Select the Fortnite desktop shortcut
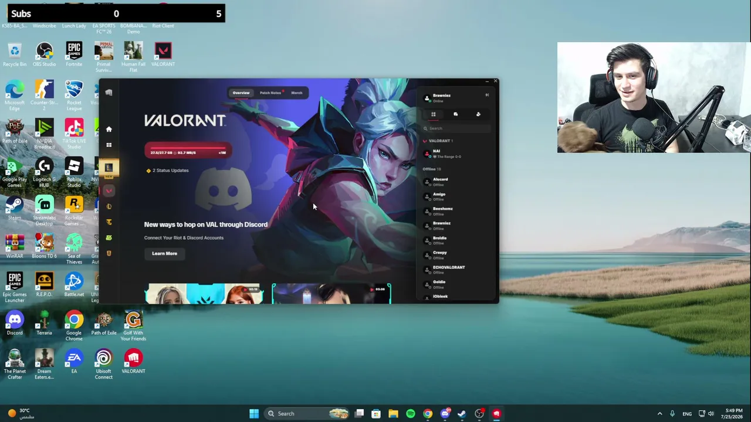This screenshot has width=751, height=422. click(x=74, y=55)
